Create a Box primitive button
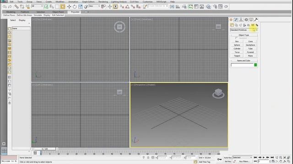This screenshot has height=164, width=293. [237, 41]
